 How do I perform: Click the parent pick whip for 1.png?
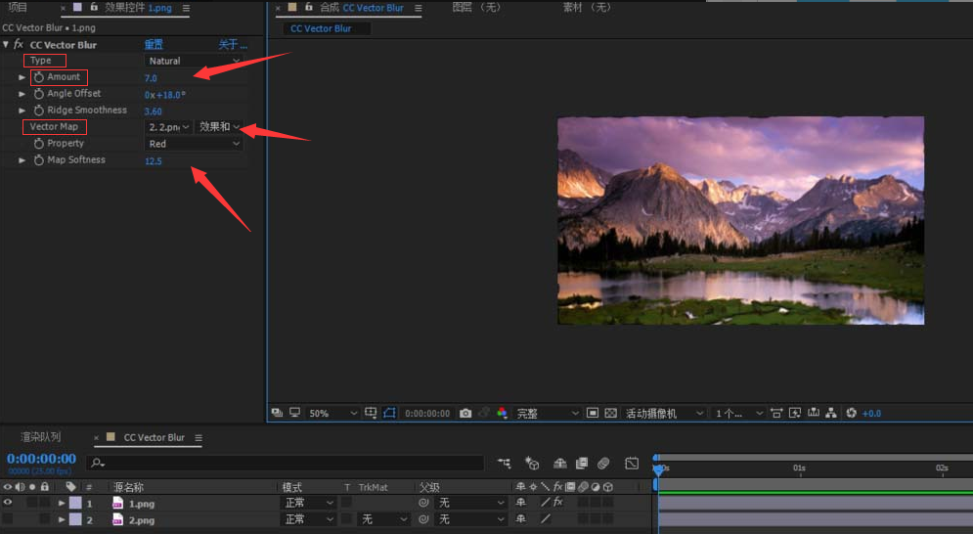pyautogui.click(x=423, y=503)
